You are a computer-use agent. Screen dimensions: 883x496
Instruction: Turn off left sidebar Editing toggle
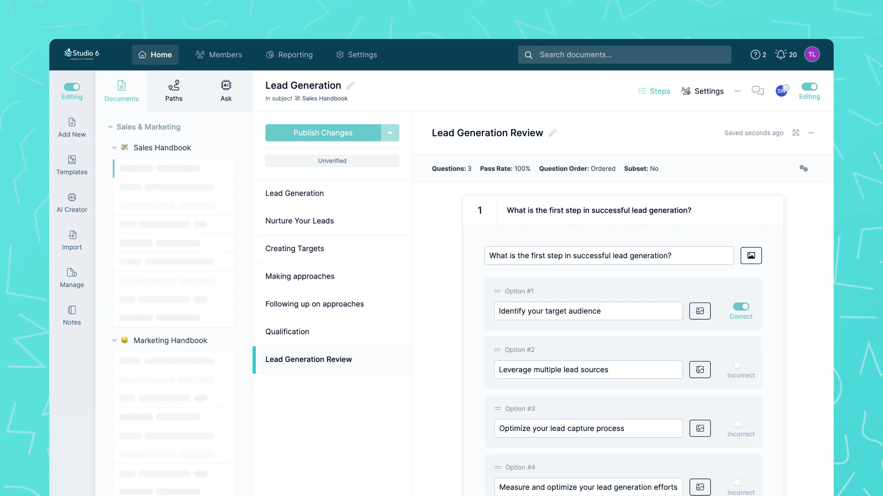[72, 87]
